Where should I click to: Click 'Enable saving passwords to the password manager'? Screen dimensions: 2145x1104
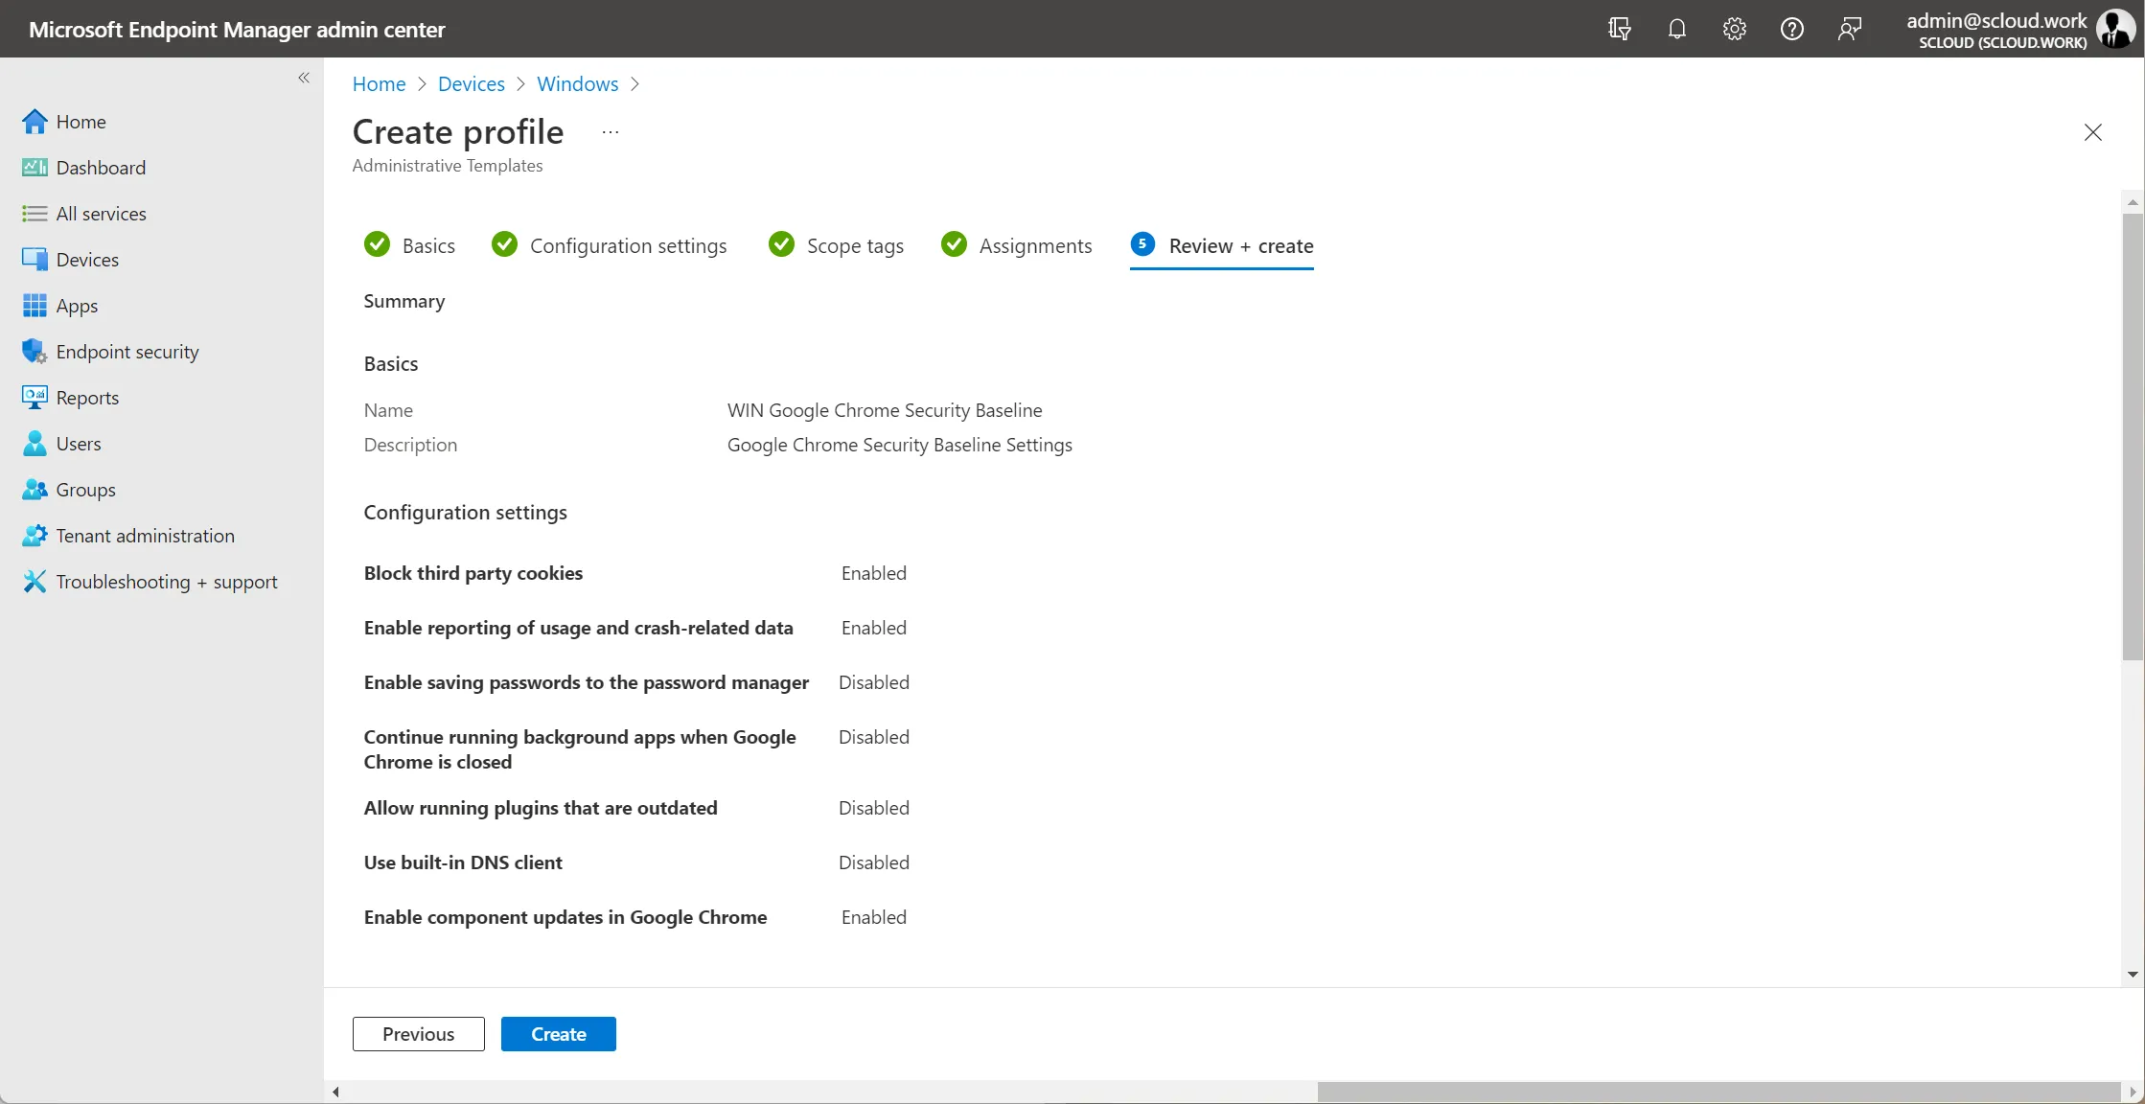(586, 682)
